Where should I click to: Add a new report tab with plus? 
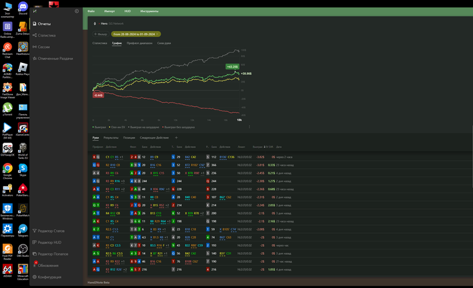click(x=176, y=138)
